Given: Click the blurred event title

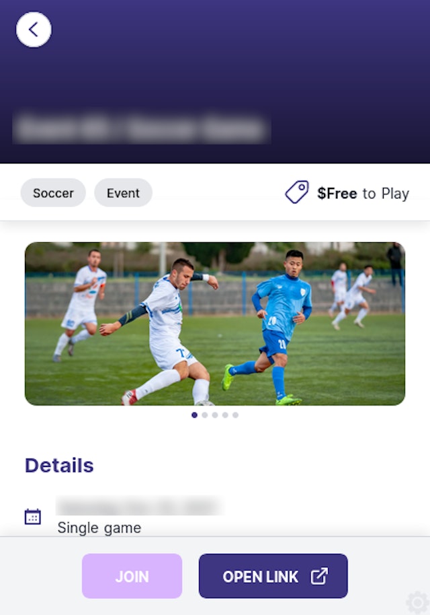Looking at the screenshot, I should [142, 129].
